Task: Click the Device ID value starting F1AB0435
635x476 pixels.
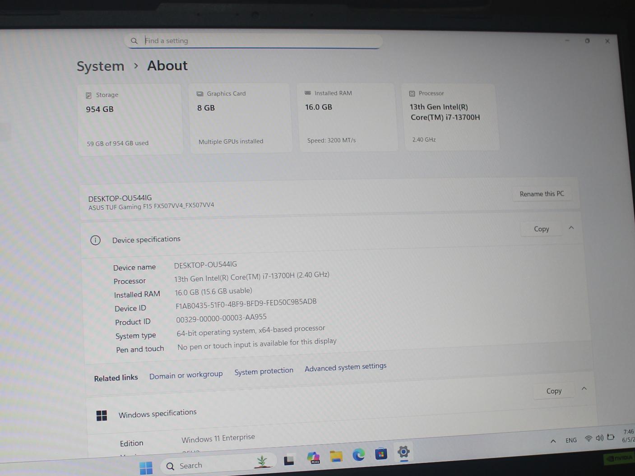Action: point(246,304)
